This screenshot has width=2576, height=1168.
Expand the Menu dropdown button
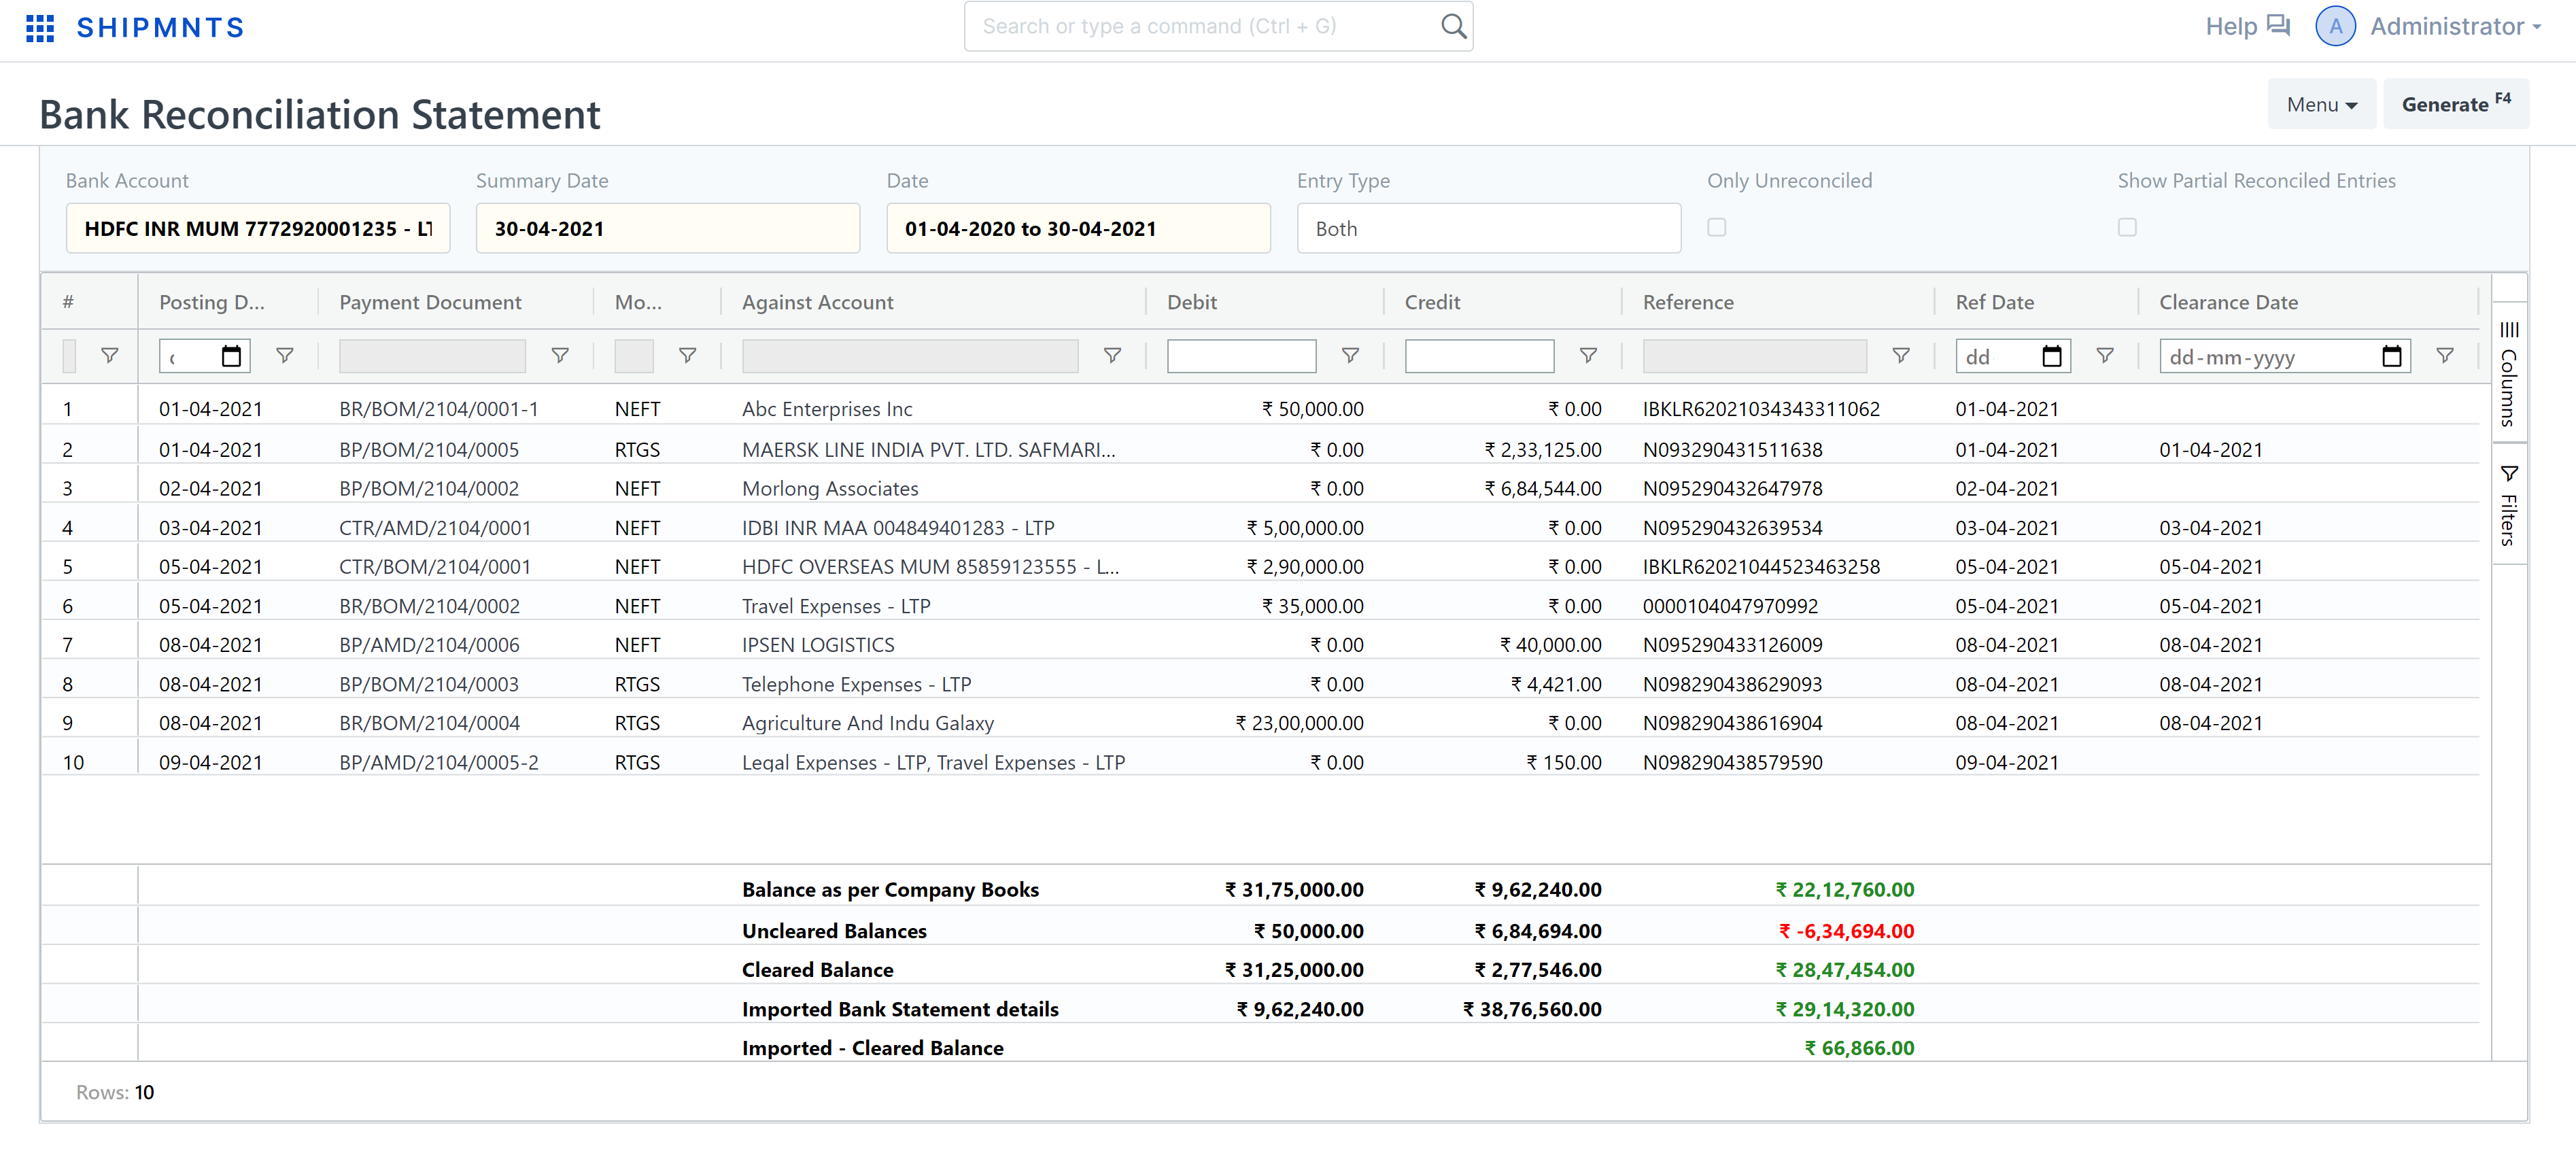2321,104
